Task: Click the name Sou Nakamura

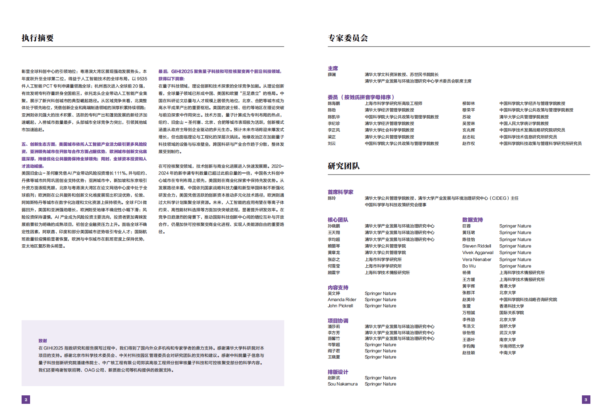Action: tap(342, 384)
